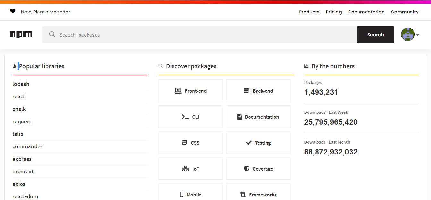Screen dimensions: 431x200
Task: Expand the profile dropdown arrow
Action: click(418, 35)
